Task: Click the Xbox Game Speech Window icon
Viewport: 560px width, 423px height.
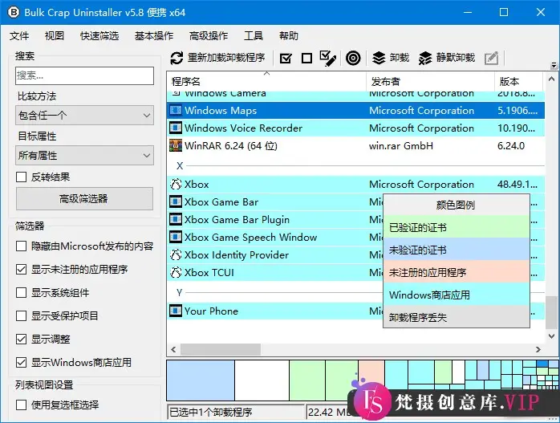Action: [x=176, y=238]
